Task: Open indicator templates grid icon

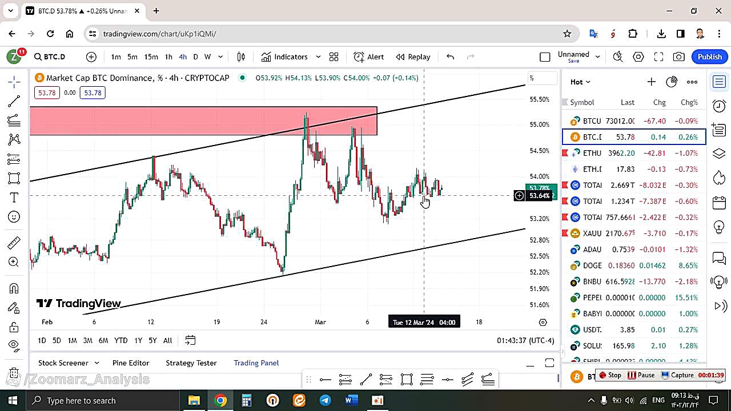Action: click(x=334, y=57)
